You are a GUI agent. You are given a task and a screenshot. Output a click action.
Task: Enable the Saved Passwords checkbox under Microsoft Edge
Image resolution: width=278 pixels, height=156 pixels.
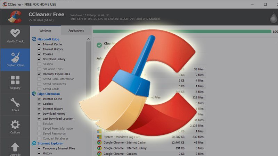tap(39, 84)
